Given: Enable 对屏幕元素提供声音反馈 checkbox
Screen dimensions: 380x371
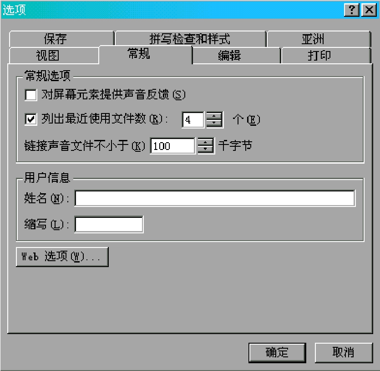Looking at the screenshot, I should (31, 95).
